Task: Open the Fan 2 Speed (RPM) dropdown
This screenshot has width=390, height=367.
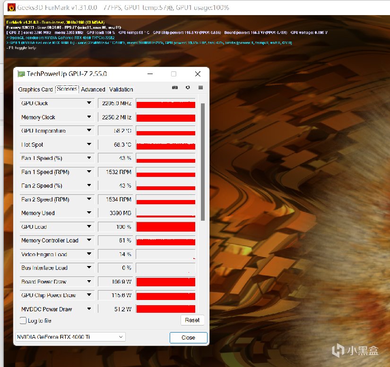Action: pyautogui.click(x=89, y=199)
